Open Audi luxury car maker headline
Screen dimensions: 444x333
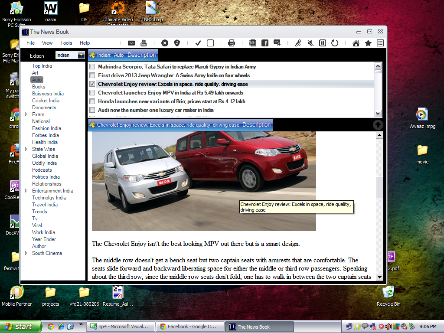click(156, 110)
